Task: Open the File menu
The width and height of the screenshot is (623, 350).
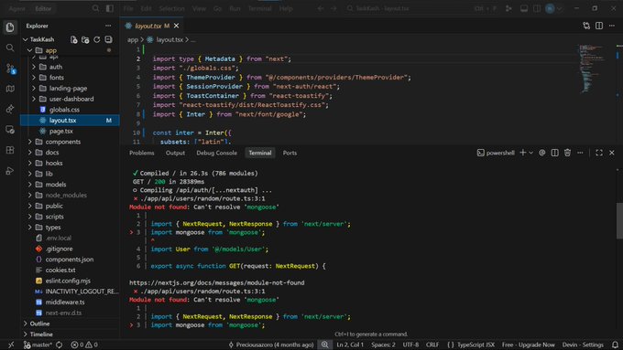Action: point(128,8)
